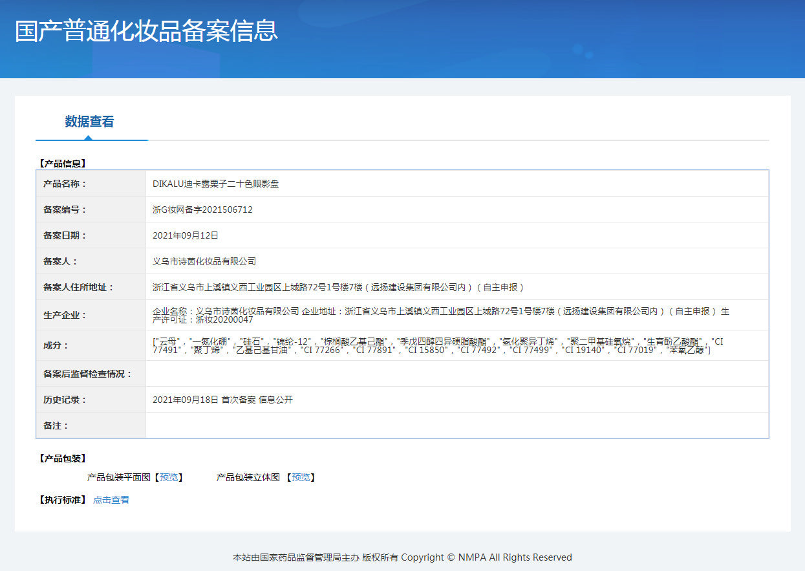Click the 【产品信息】 section heading
The image size is (805, 571).
click(63, 164)
